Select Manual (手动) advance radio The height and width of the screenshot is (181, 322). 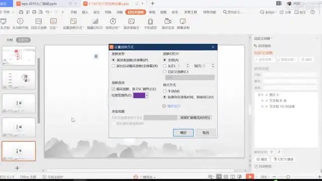click(165, 91)
